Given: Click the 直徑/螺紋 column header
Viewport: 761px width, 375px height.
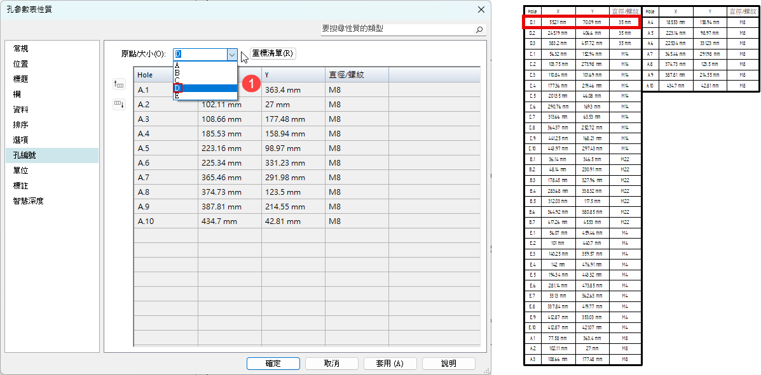Looking at the screenshot, I should (x=356, y=75).
